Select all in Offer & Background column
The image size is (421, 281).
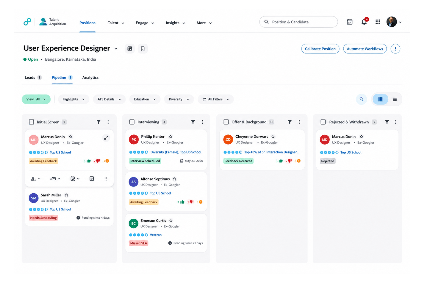click(x=226, y=122)
